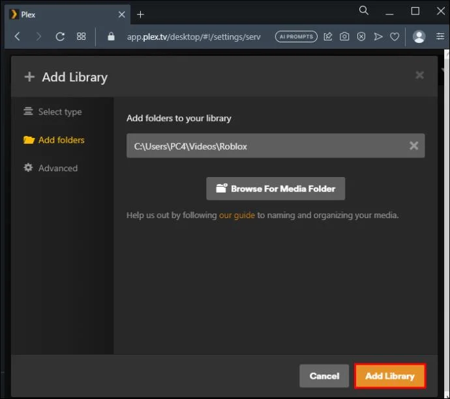Close the Plex browser tab
Viewport: 450px width, 399px height.
click(x=122, y=14)
